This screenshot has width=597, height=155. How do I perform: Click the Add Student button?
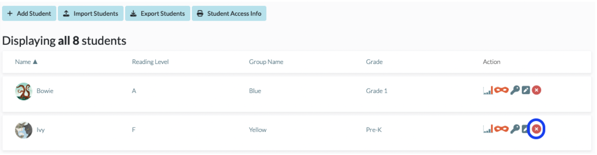coord(29,14)
